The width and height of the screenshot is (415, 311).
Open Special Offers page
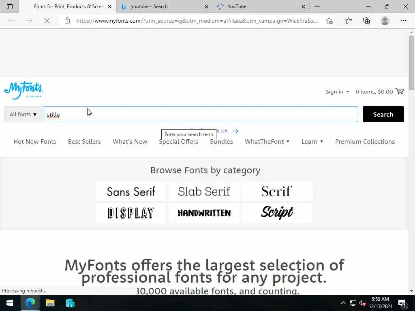(178, 141)
